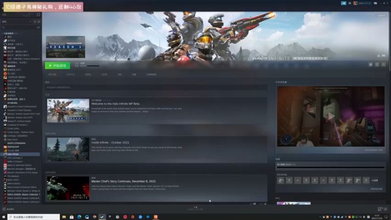
Task: Open the 社区中心 community hub tab
Action: (70, 75)
